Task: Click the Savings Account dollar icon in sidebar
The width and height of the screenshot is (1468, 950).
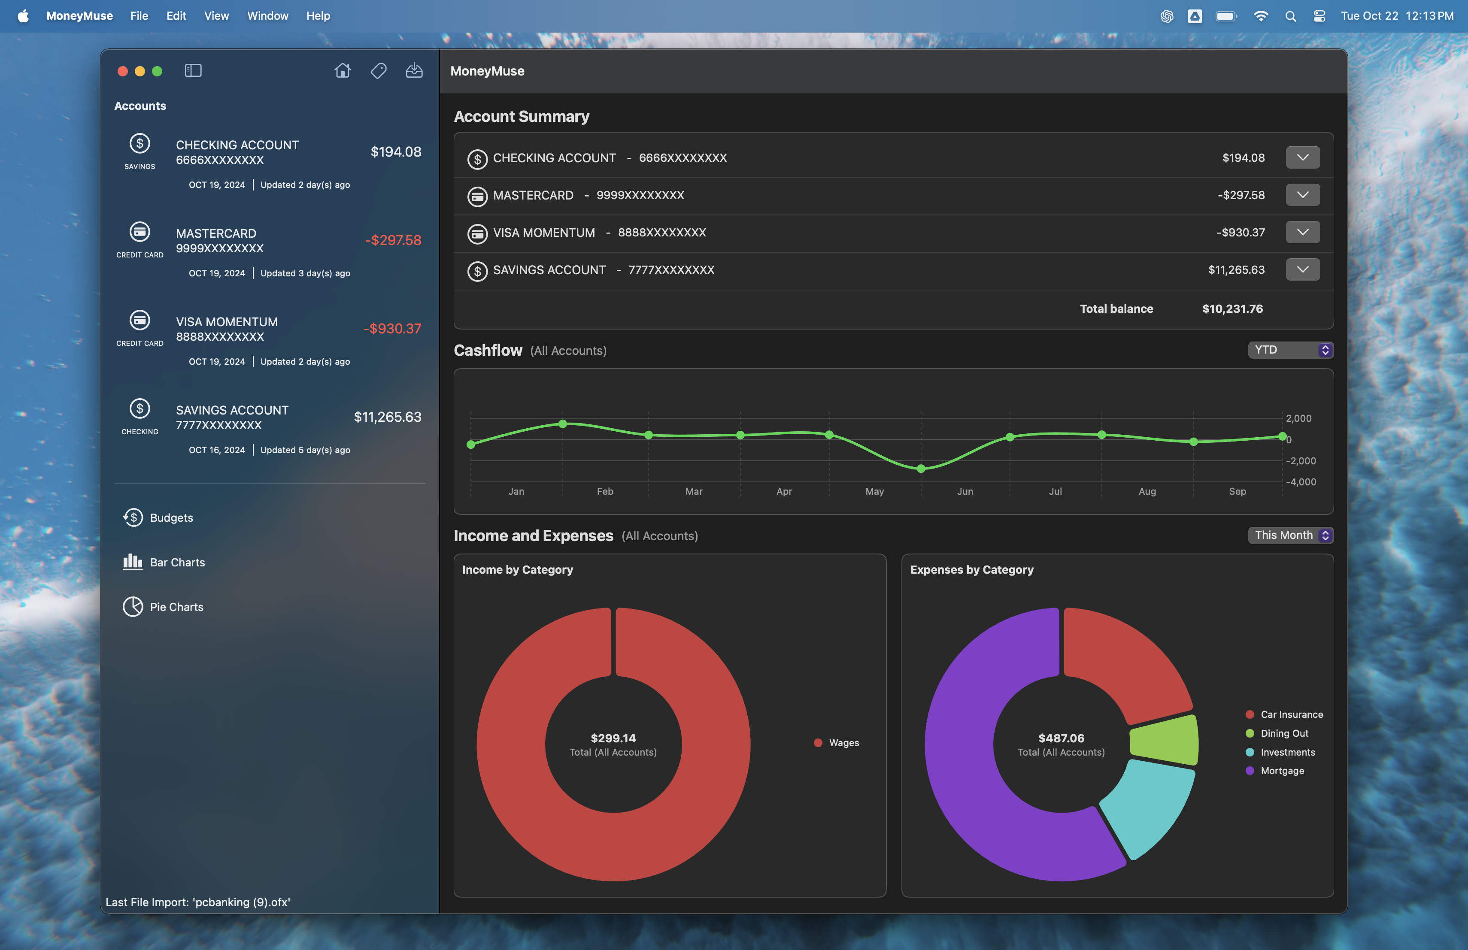Action: pyautogui.click(x=140, y=409)
